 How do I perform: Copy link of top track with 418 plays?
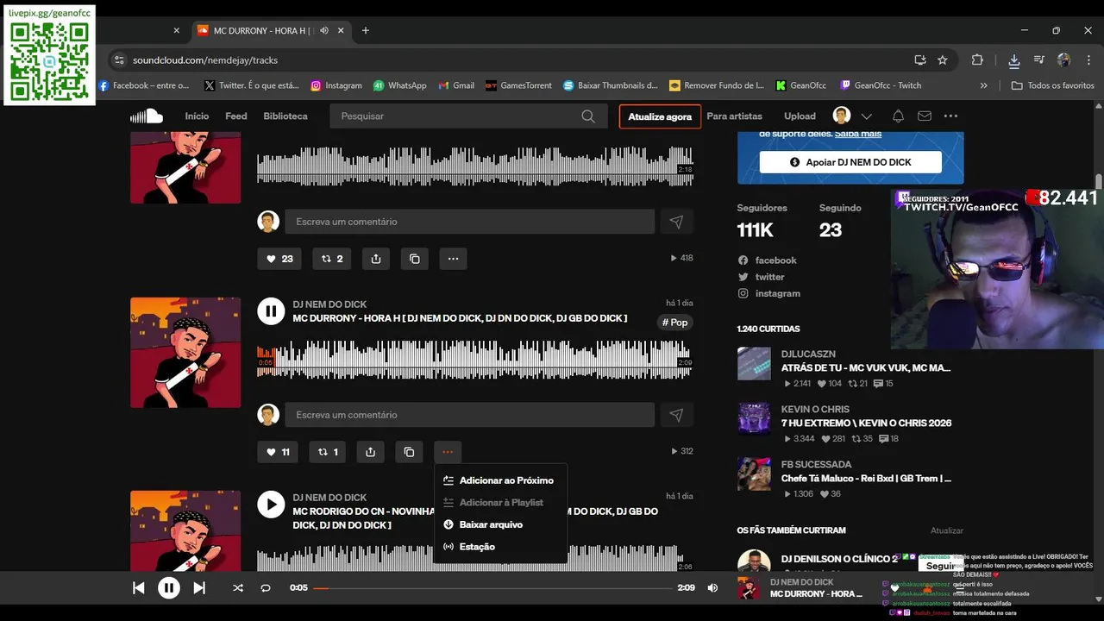coord(415,259)
